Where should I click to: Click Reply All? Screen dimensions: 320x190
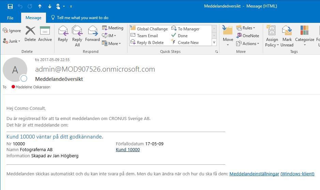77,36
